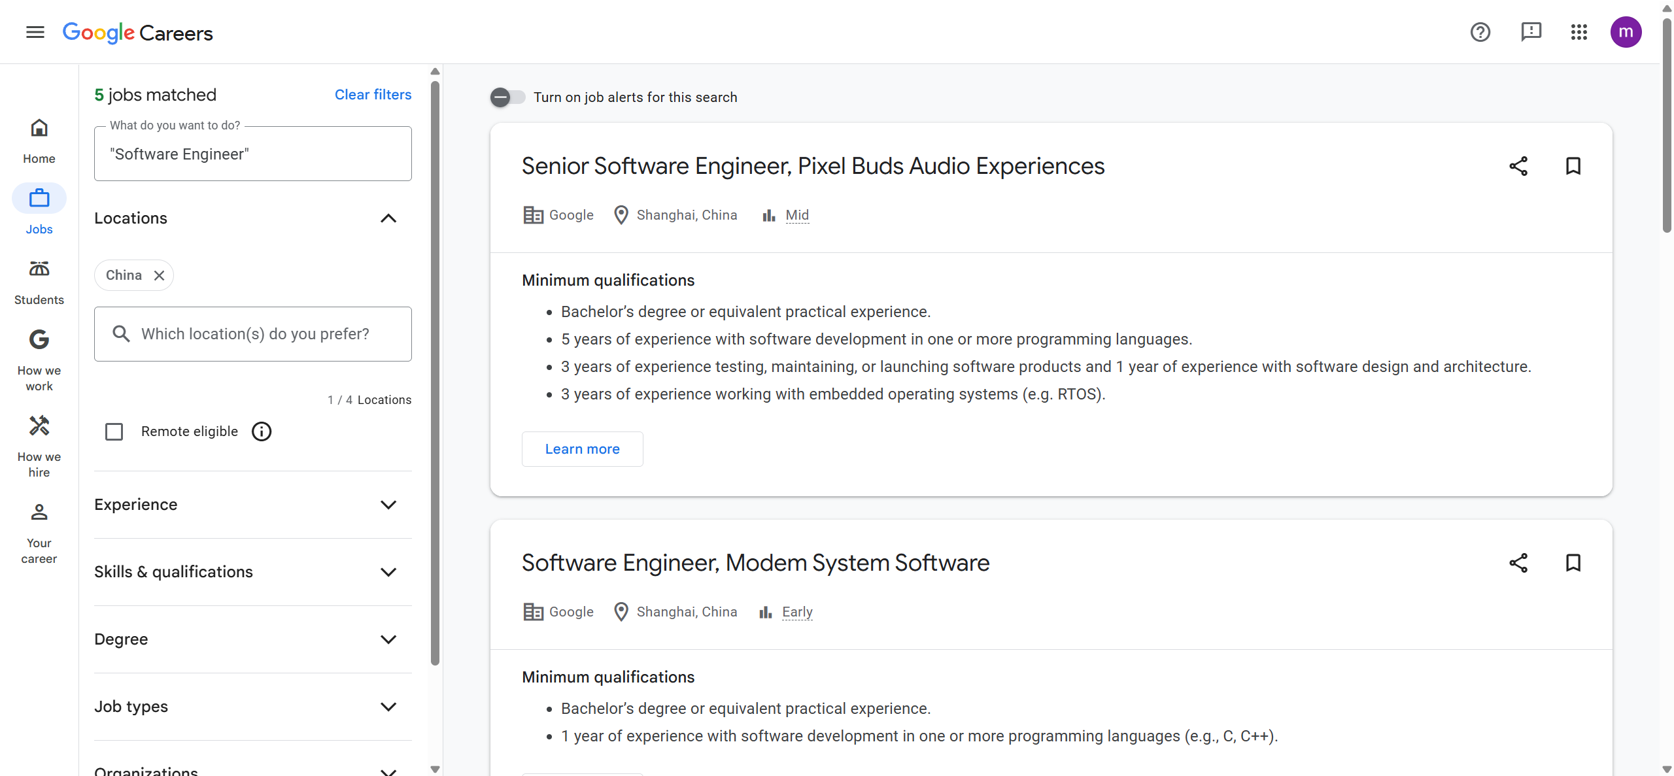Click Remote eligible info icon

coord(262,431)
